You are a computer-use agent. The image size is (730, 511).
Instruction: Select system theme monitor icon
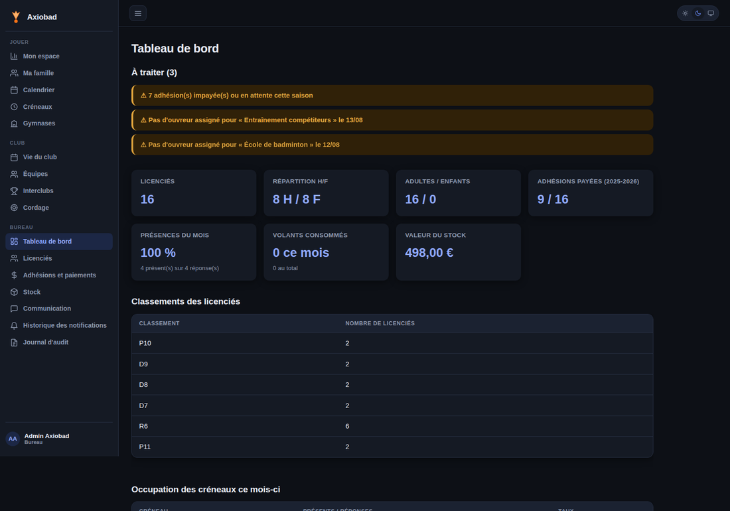pyautogui.click(x=711, y=13)
